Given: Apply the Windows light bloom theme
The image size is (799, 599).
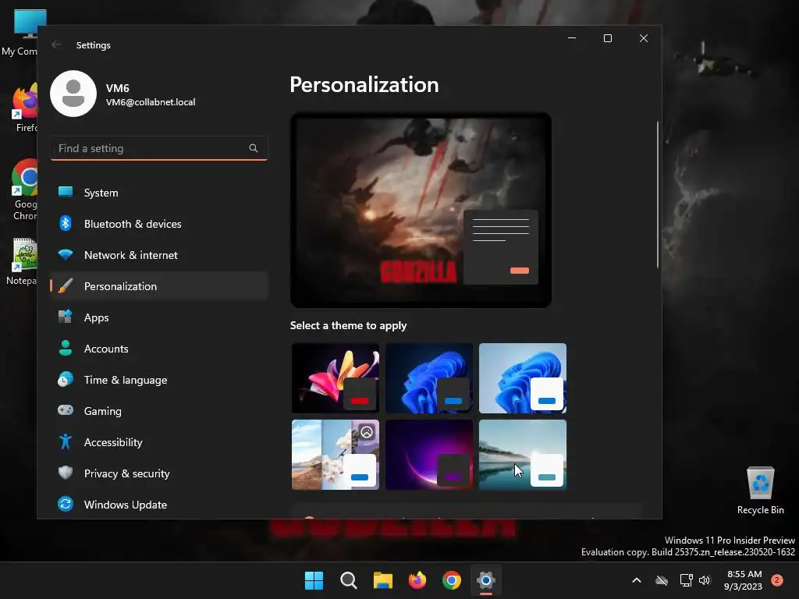Looking at the screenshot, I should pyautogui.click(x=522, y=378).
